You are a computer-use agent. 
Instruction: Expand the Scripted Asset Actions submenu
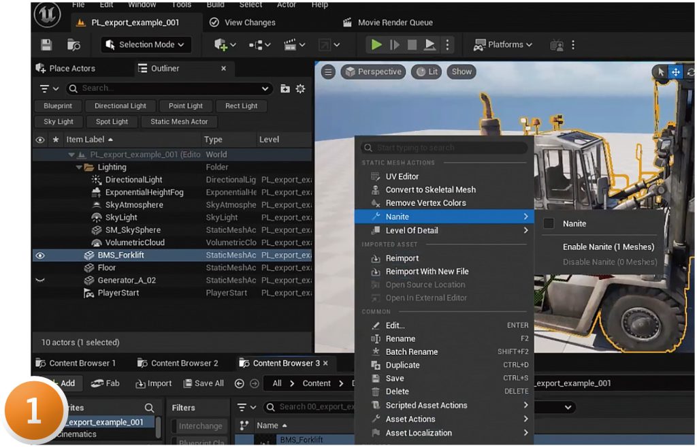click(x=445, y=406)
